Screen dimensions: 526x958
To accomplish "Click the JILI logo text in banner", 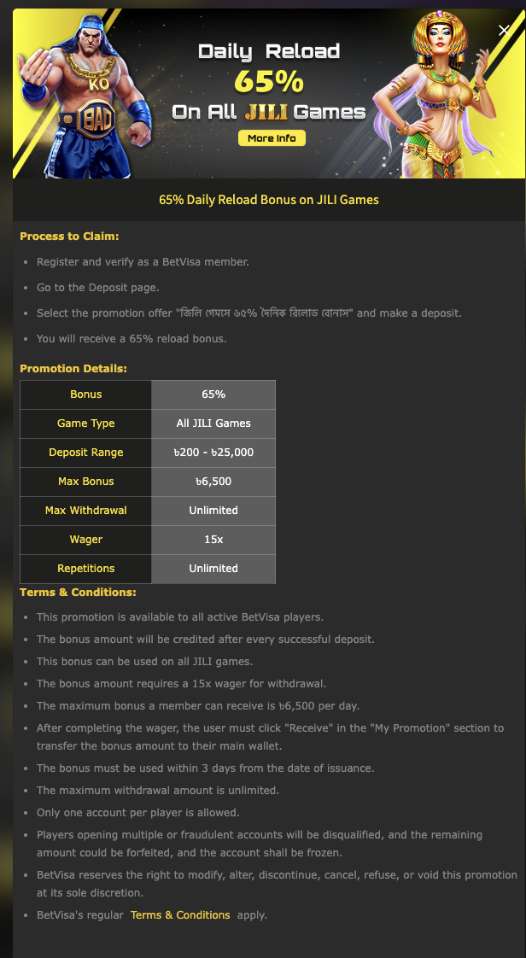I will pos(266,112).
